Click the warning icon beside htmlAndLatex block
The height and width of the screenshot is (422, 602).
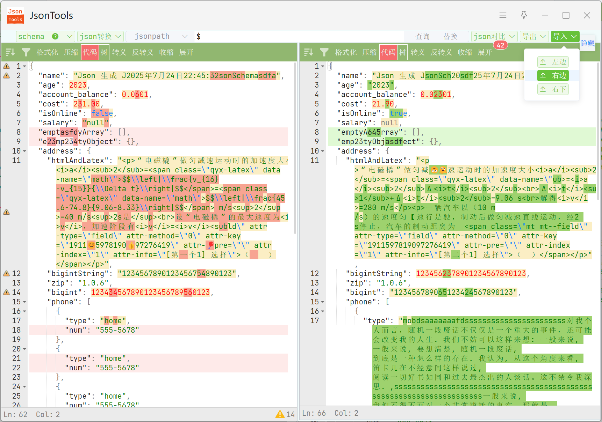coord(6,212)
